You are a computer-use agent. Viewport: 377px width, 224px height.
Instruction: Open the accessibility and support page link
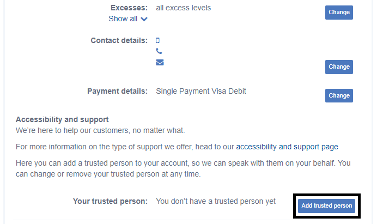(x=287, y=147)
